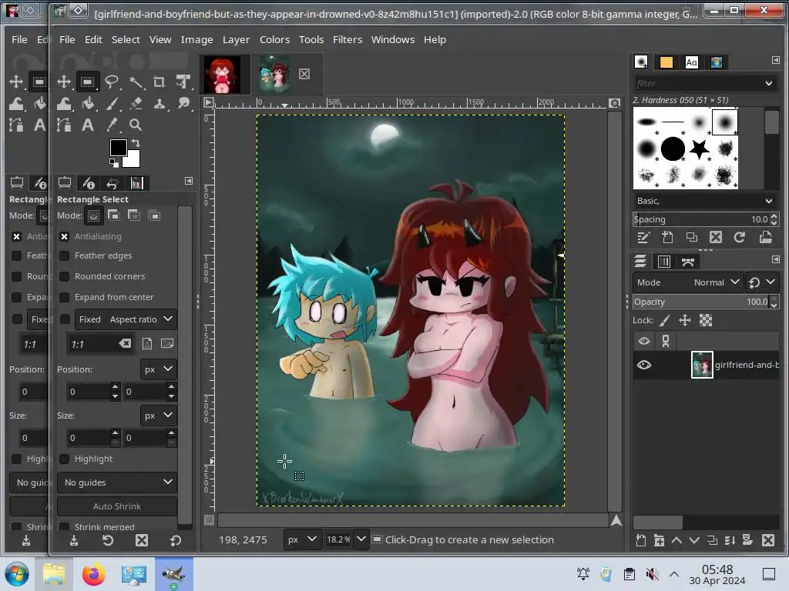Select the Free Select lasso tool
789x591 pixels.
pos(111,82)
